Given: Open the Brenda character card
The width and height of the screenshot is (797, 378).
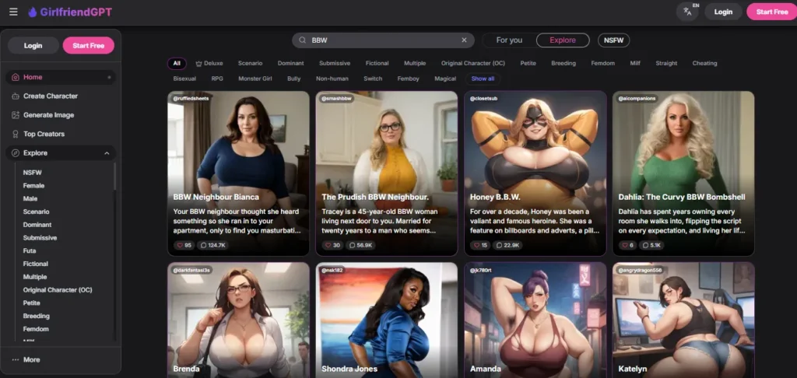Looking at the screenshot, I should [238, 320].
